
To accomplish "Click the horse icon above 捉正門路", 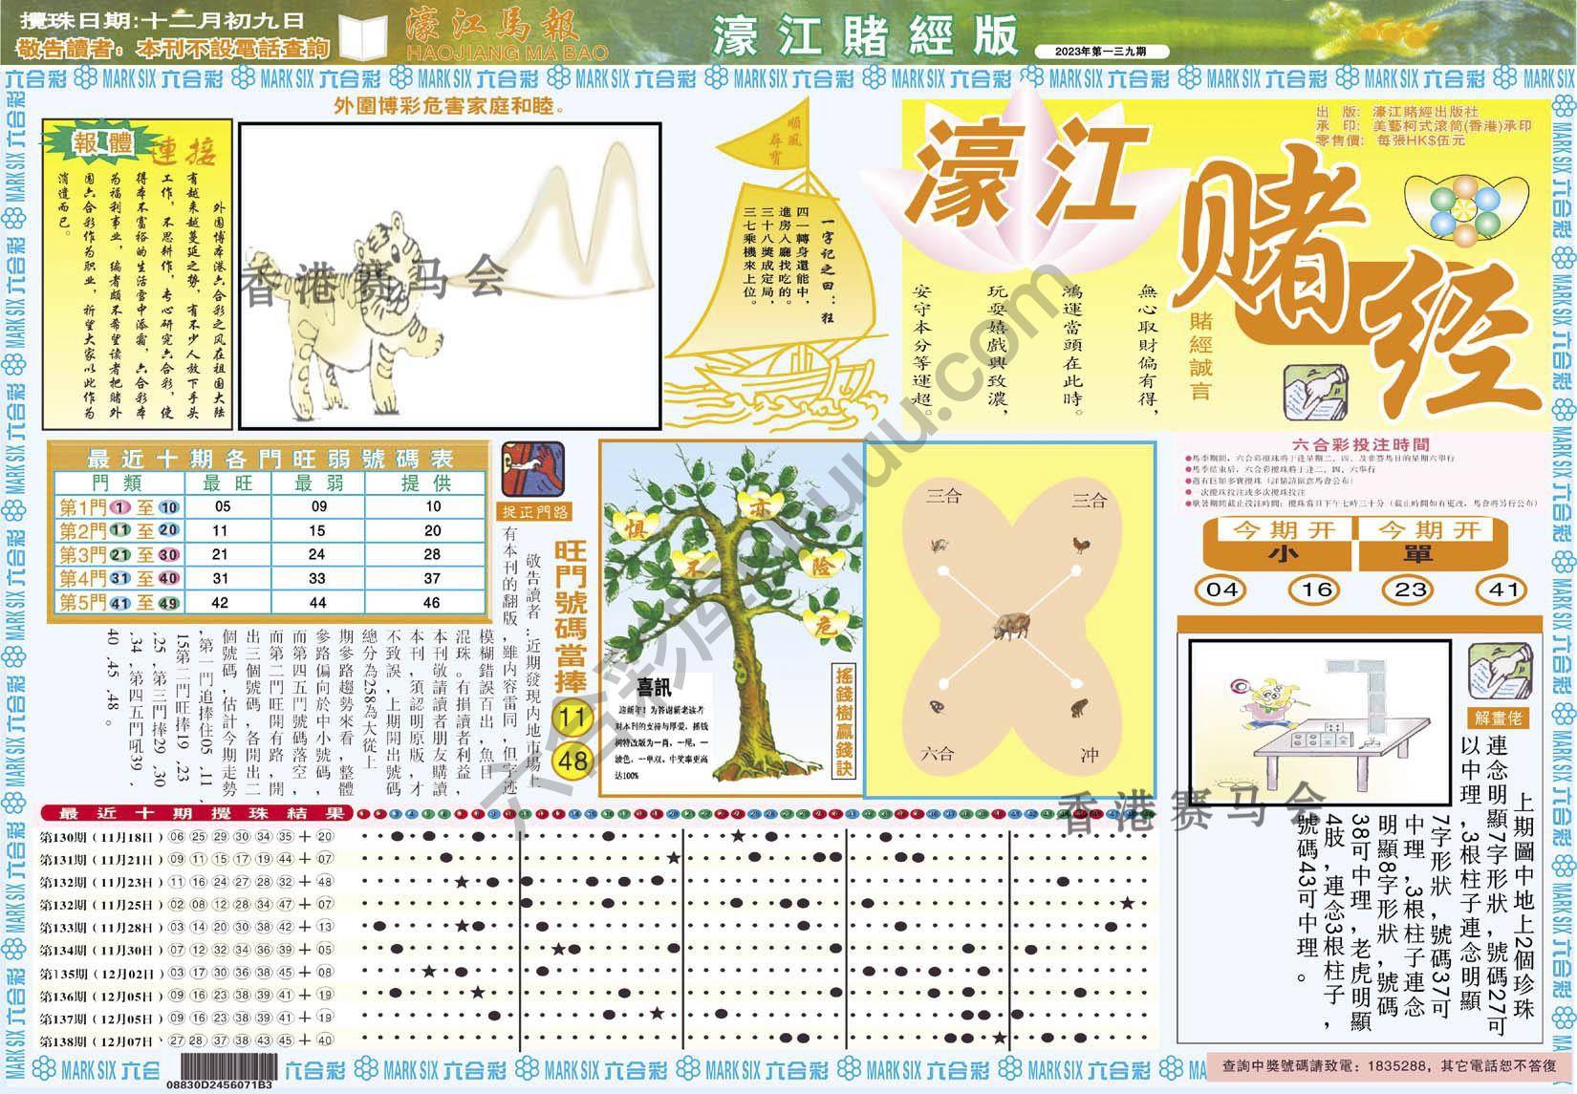I will click(531, 469).
